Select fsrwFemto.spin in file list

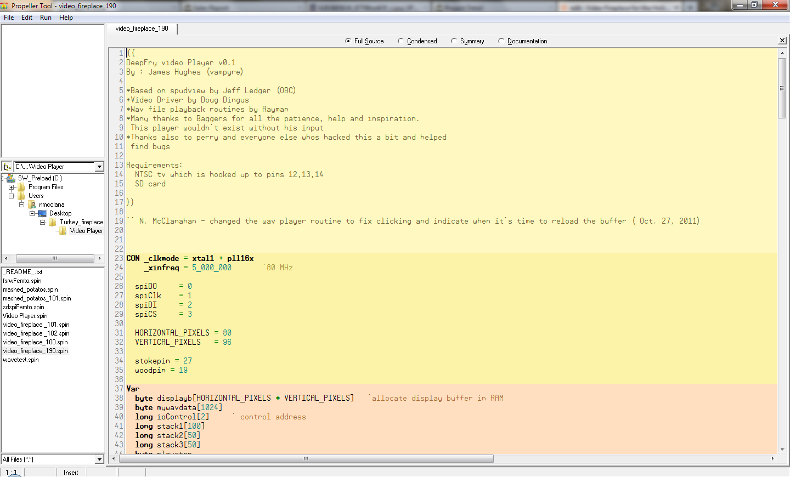pos(22,281)
